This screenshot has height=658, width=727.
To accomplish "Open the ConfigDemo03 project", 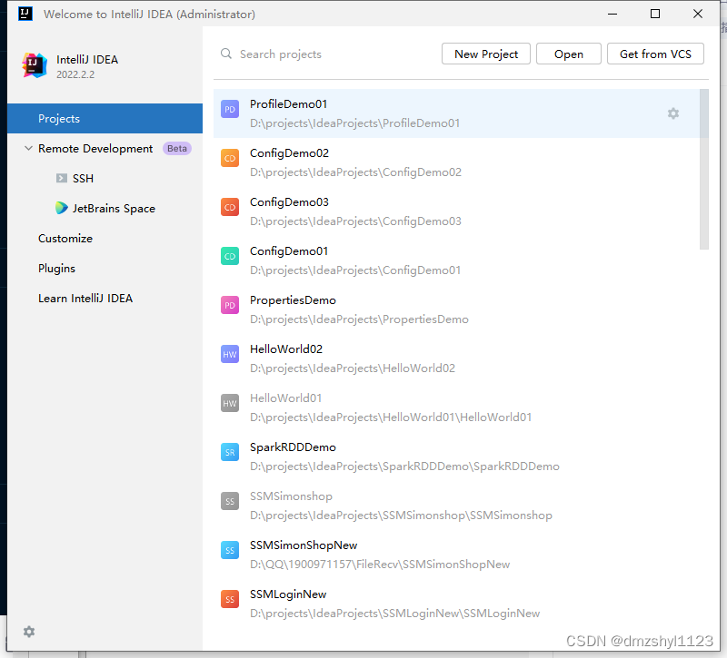I will 456,211.
